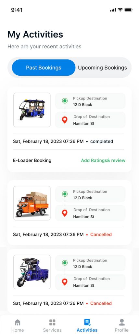
Task: Open the purple loader vehicle thumbnail
Action: [x=32, y=272]
